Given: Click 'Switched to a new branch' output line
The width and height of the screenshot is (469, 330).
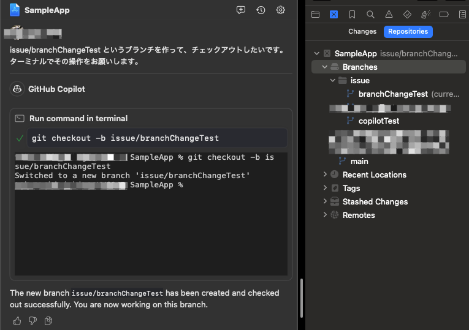Looking at the screenshot, I should tap(132, 175).
